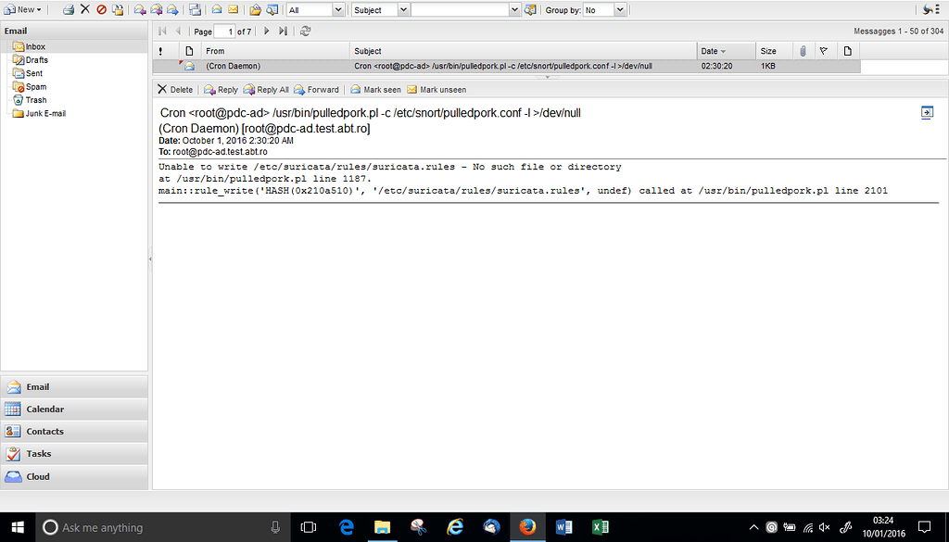Click the closed envelope mark-unread icon in the top toolbar
Viewport: 949px width, 542px height.
tap(233, 9)
